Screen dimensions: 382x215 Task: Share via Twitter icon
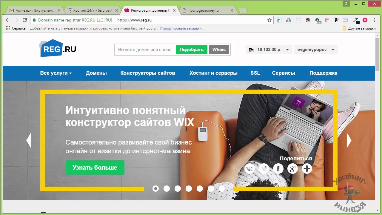(264, 169)
